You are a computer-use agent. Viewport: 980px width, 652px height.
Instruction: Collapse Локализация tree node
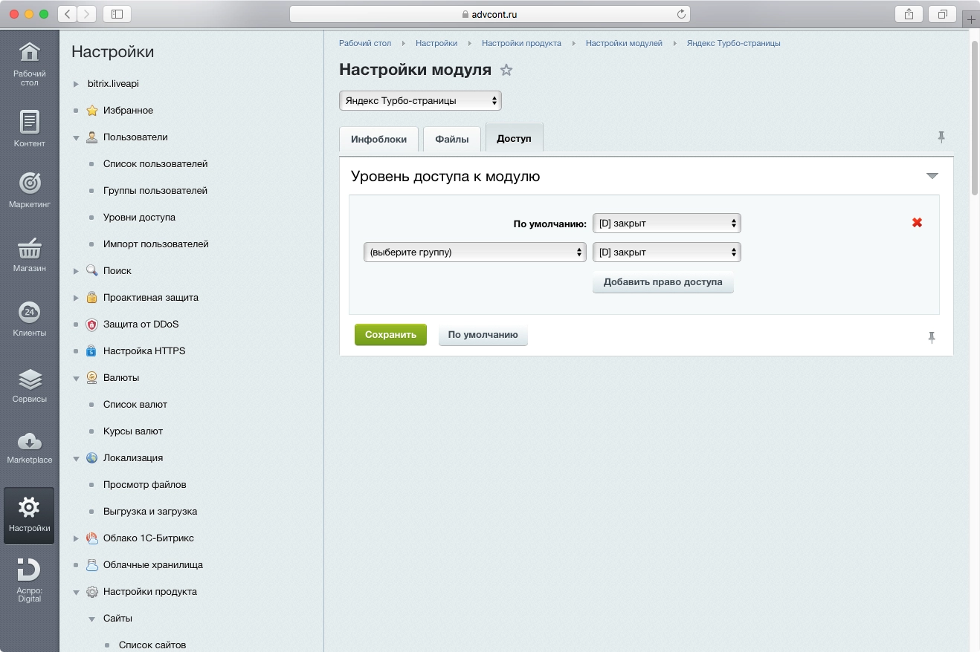pos(76,458)
